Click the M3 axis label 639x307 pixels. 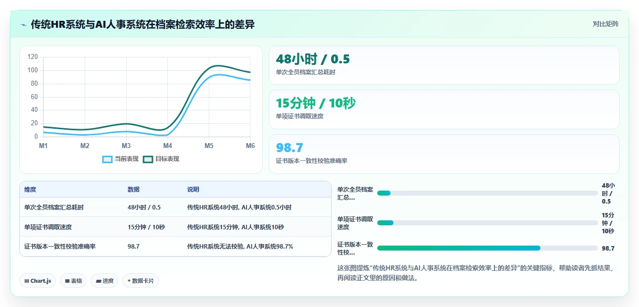pos(126,146)
